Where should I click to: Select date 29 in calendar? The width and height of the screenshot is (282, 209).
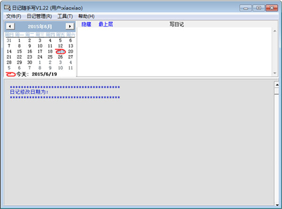point(19,63)
